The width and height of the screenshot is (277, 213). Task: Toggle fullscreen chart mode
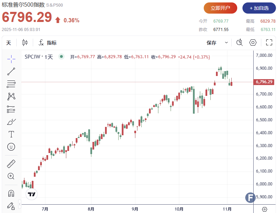(x=269, y=43)
